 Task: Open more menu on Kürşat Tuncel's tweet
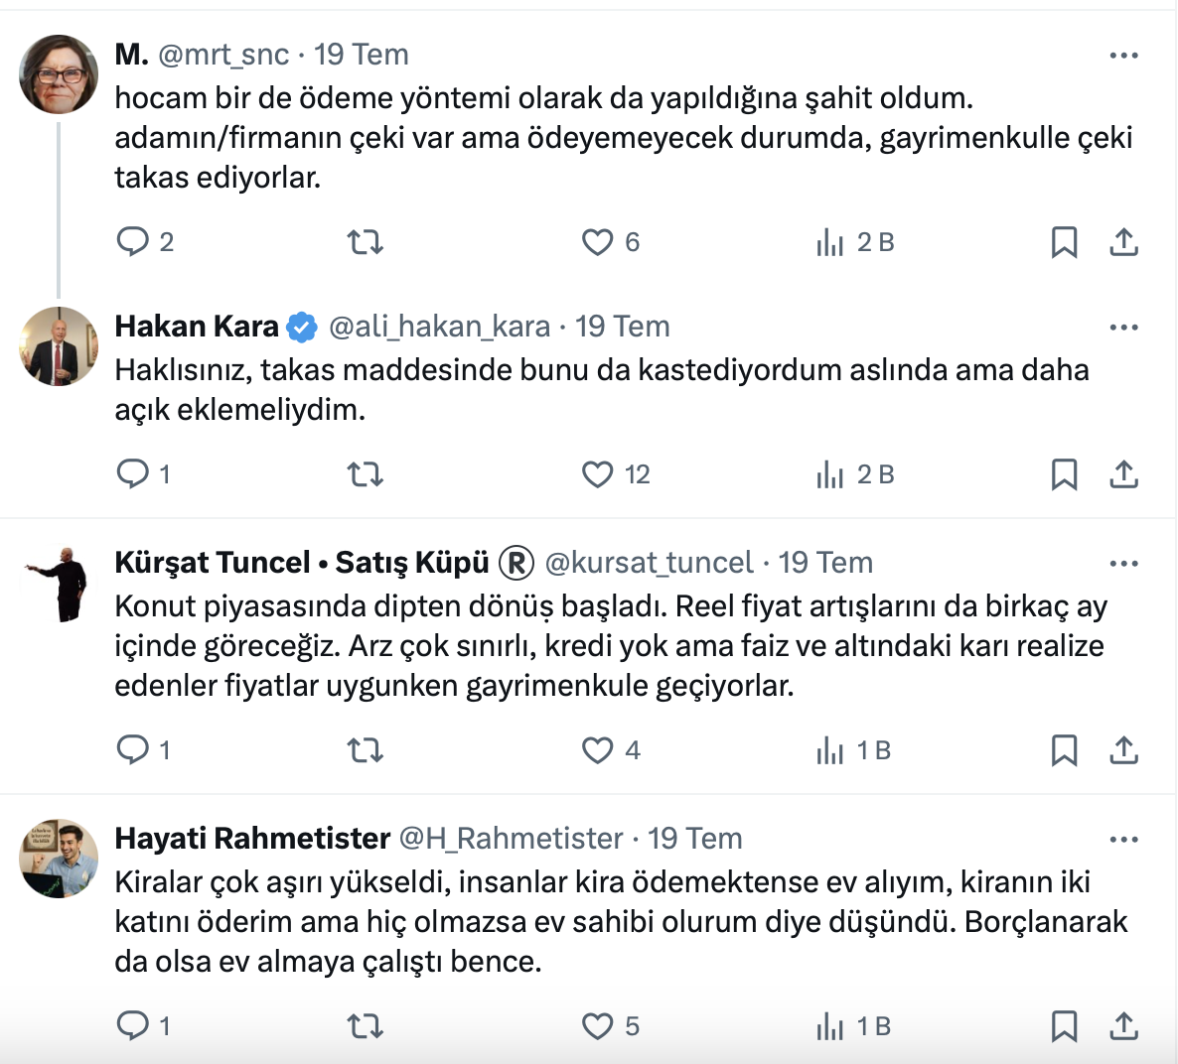click(1123, 564)
